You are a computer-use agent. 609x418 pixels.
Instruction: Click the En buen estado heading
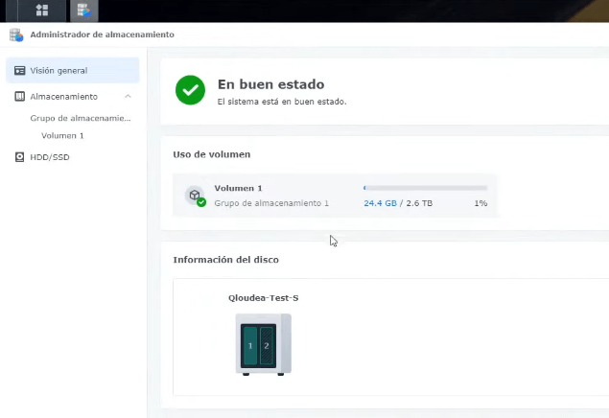click(x=270, y=84)
